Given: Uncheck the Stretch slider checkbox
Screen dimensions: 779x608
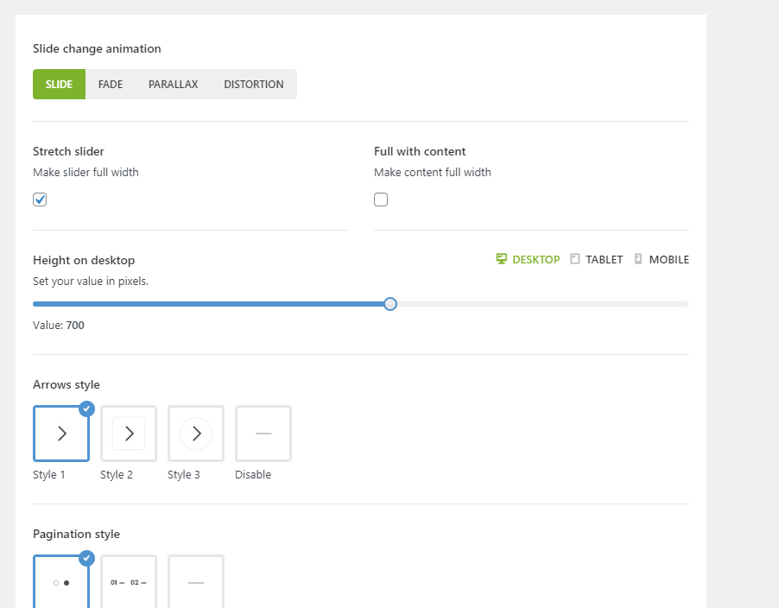Looking at the screenshot, I should pos(40,199).
